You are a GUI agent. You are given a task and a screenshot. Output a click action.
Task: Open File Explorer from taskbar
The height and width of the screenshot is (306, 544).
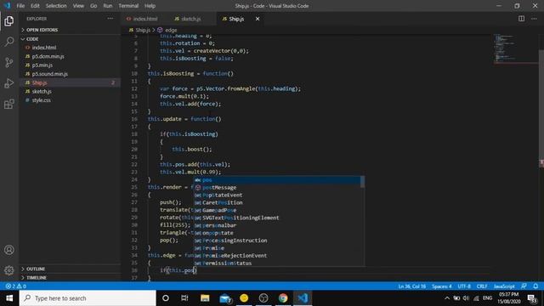205,298
